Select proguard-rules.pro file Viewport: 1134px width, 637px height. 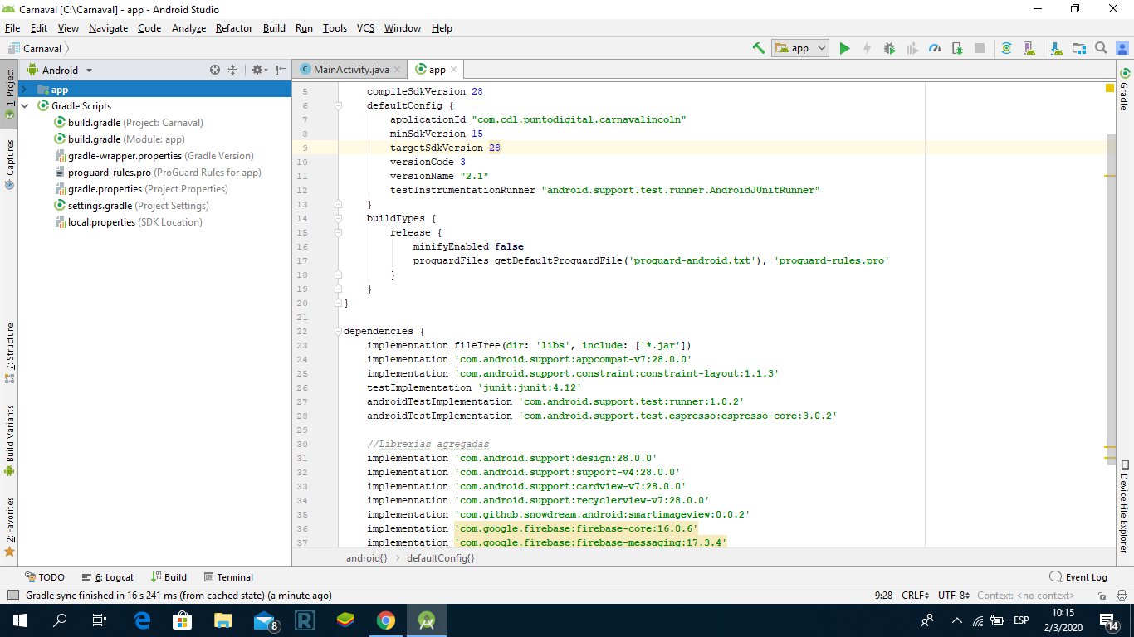[x=158, y=173]
